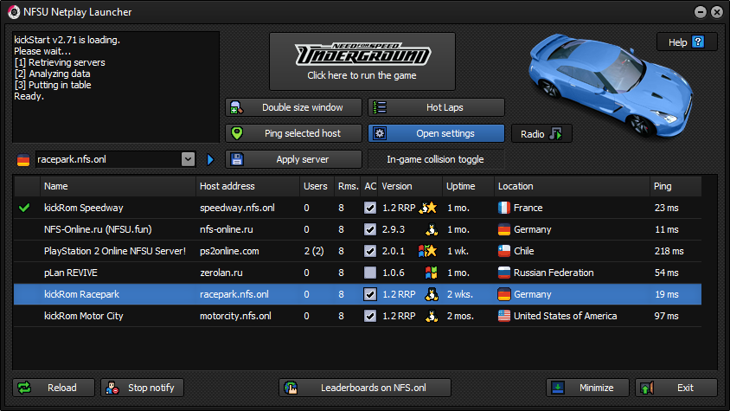The image size is (730, 411).
Task: Click the blue play arrow next to server box
Action: 210,160
